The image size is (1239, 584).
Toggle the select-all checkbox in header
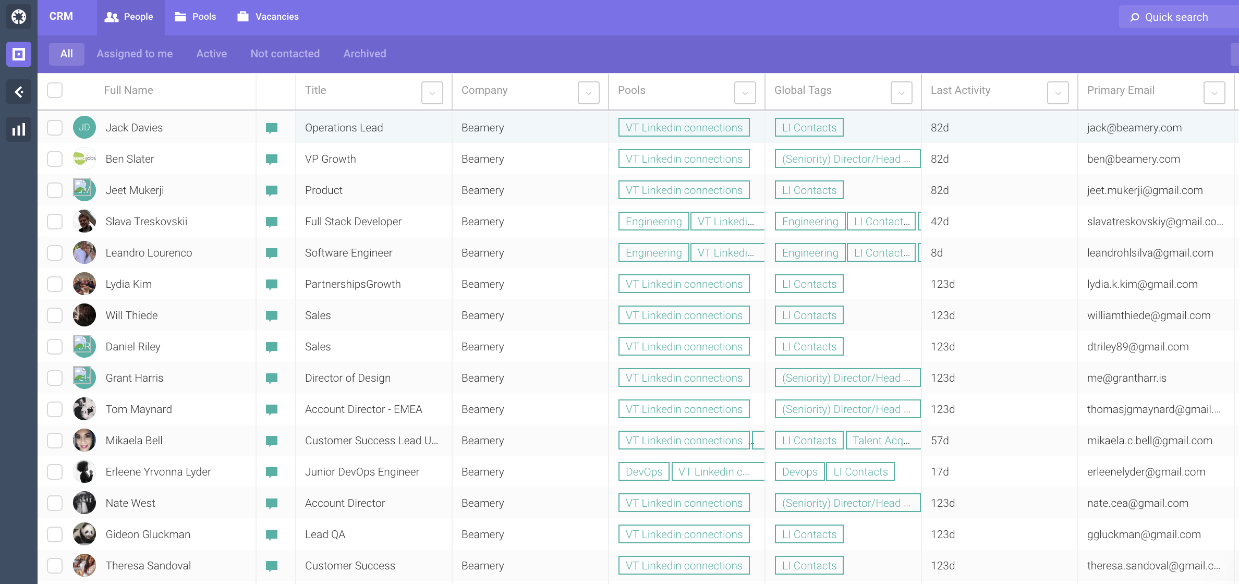(55, 90)
